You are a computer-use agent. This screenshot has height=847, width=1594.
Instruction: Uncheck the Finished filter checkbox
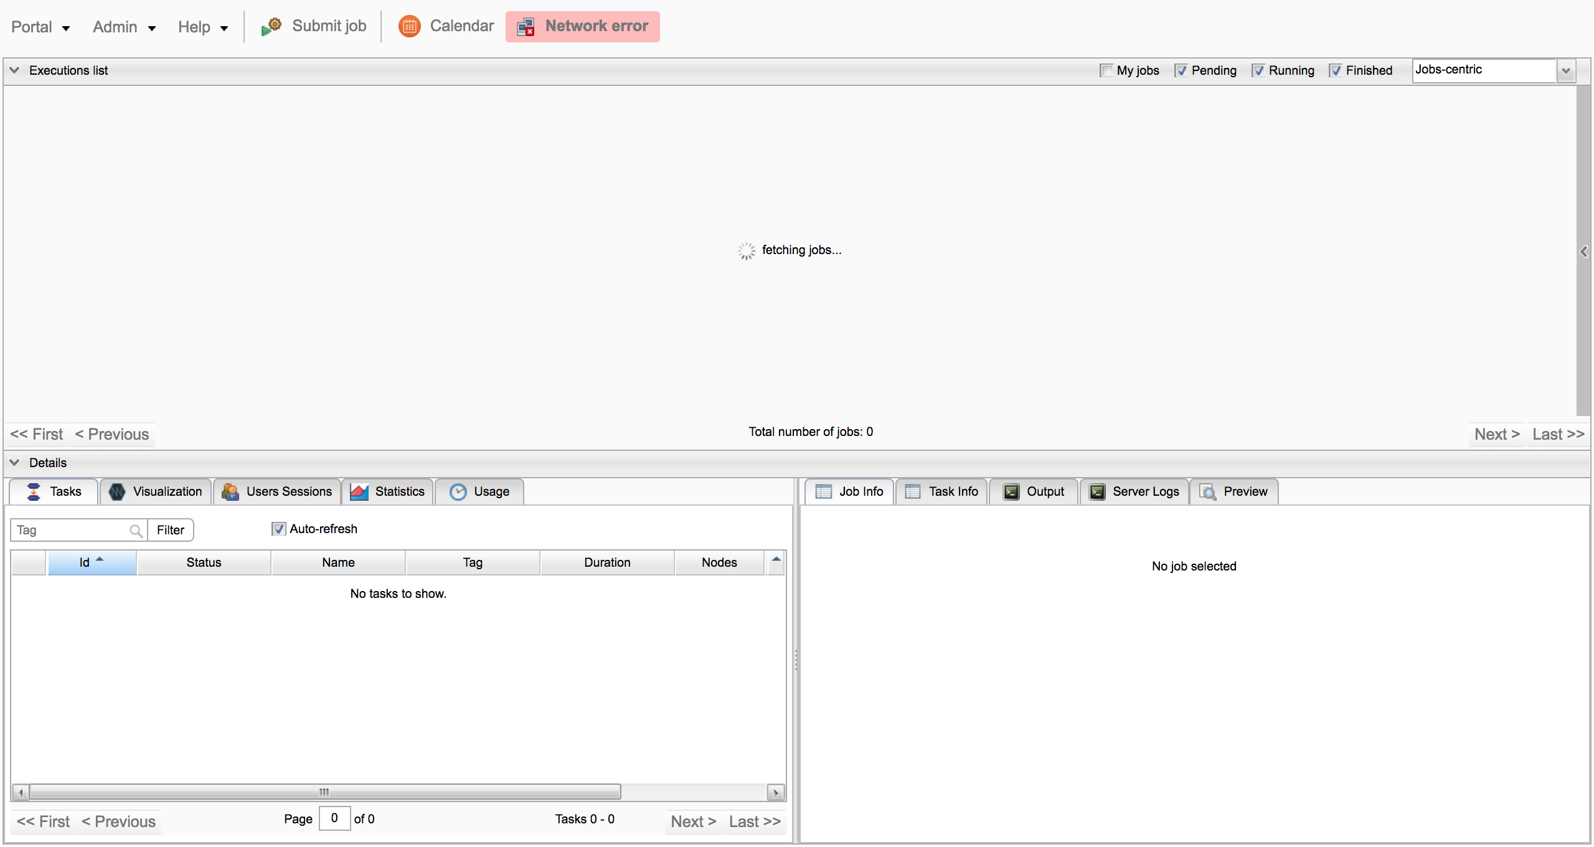1335,70
